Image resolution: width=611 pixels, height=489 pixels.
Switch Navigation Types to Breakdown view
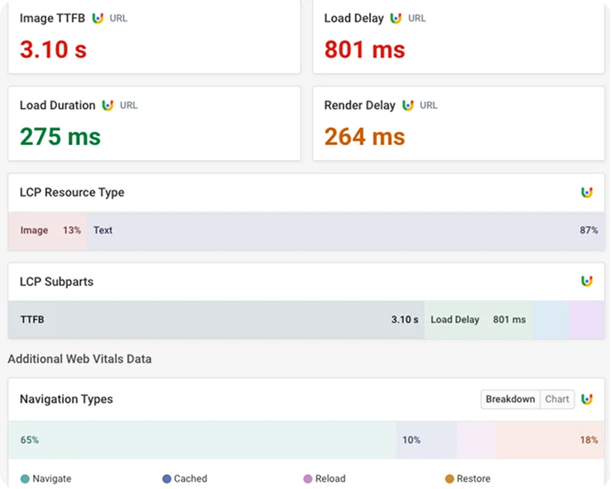pos(510,399)
